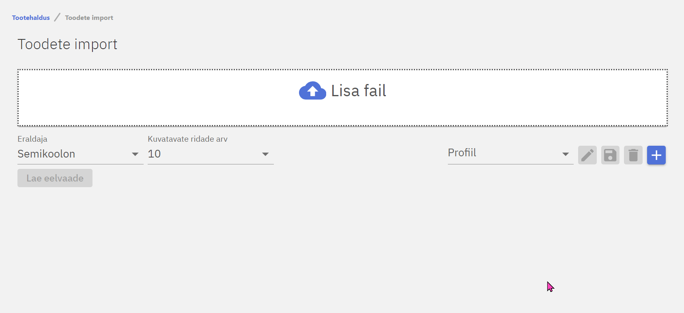Open the Eraldaja dropdown showing Semikoolon
Screen dimensions: 684x313
73,154
